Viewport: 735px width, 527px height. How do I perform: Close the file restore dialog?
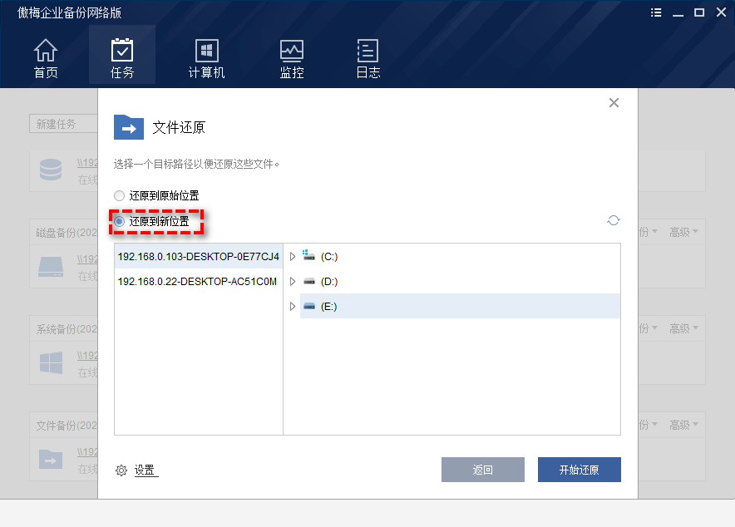click(614, 102)
